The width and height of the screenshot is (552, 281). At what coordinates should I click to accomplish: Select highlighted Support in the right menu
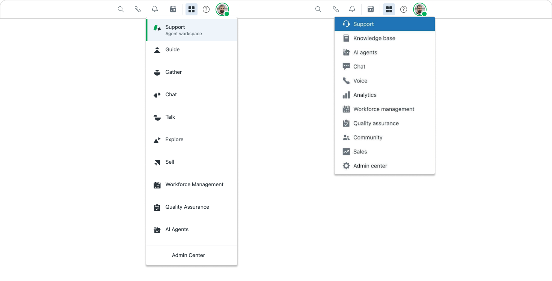coord(385,24)
